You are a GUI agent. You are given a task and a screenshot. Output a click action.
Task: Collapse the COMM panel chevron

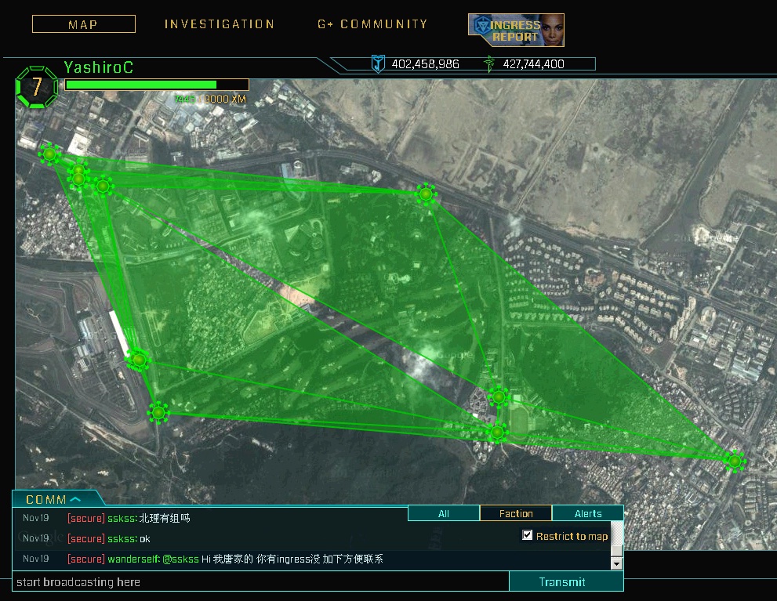pos(75,499)
